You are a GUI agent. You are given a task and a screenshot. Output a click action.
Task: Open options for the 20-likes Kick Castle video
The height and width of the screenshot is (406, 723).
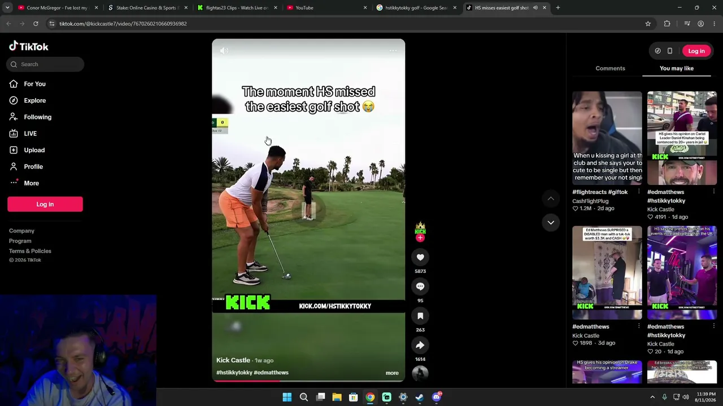pyautogui.click(x=714, y=326)
